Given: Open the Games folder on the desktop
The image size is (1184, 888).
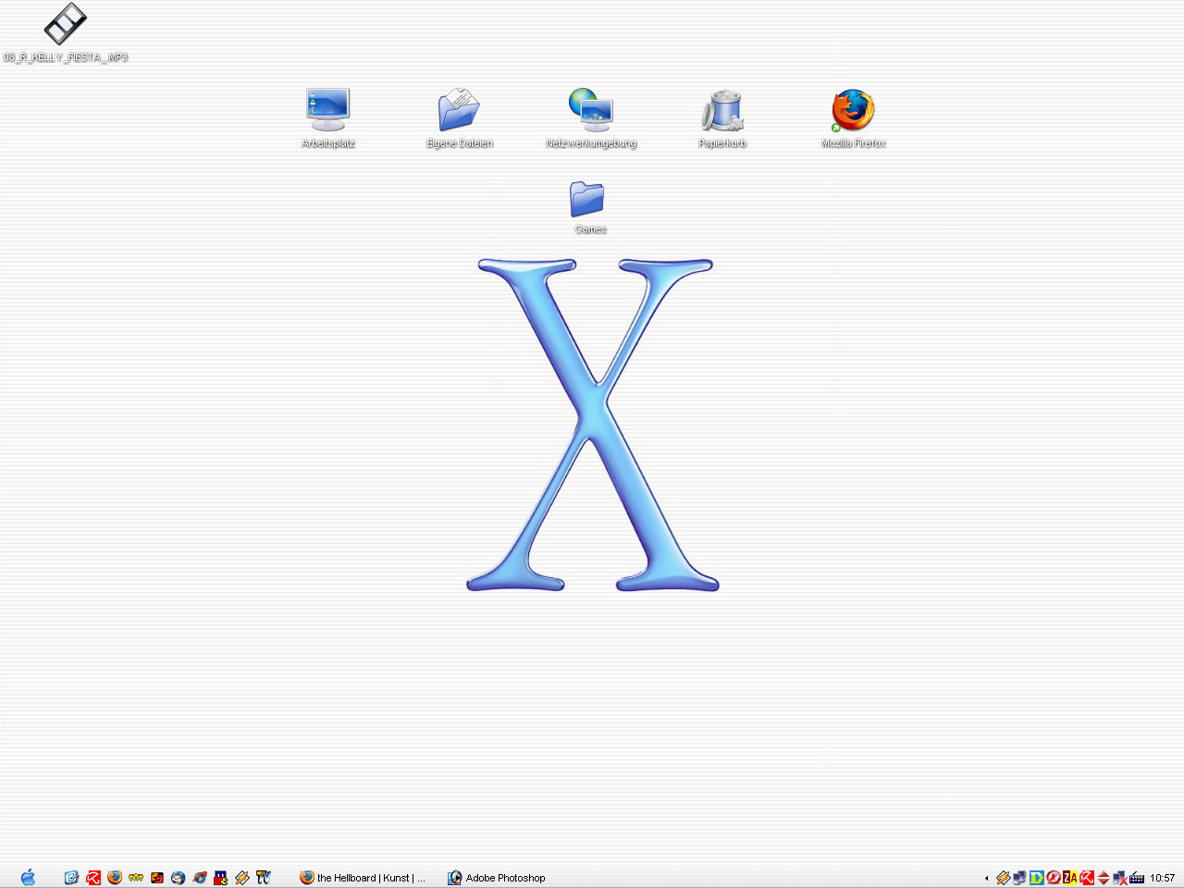Looking at the screenshot, I should [588, 200].
